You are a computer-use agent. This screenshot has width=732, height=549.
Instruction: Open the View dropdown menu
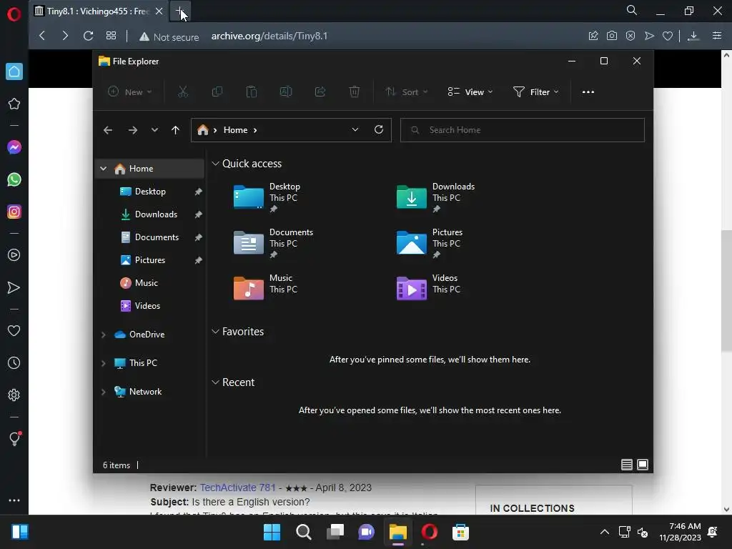click(470, 92)
